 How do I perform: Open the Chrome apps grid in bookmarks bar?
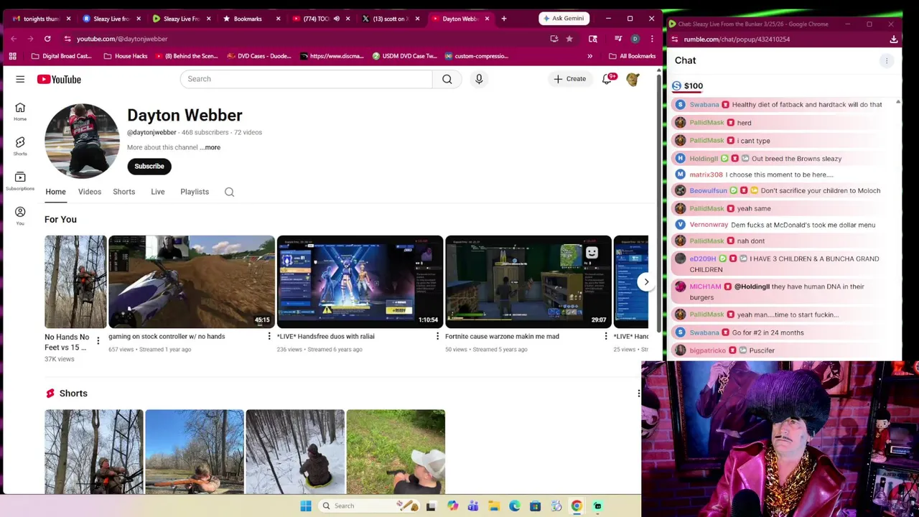coord(12,56)
